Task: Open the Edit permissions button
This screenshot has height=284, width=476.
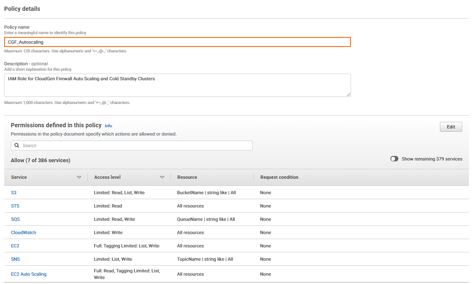Action: pyautogui.click(x=451, y=127)
